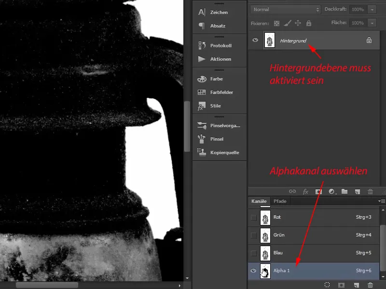Click canvas scroll-down arrow
Image resolution: width=386 pixels, height=289 pixels.
(x=187, y=278)
